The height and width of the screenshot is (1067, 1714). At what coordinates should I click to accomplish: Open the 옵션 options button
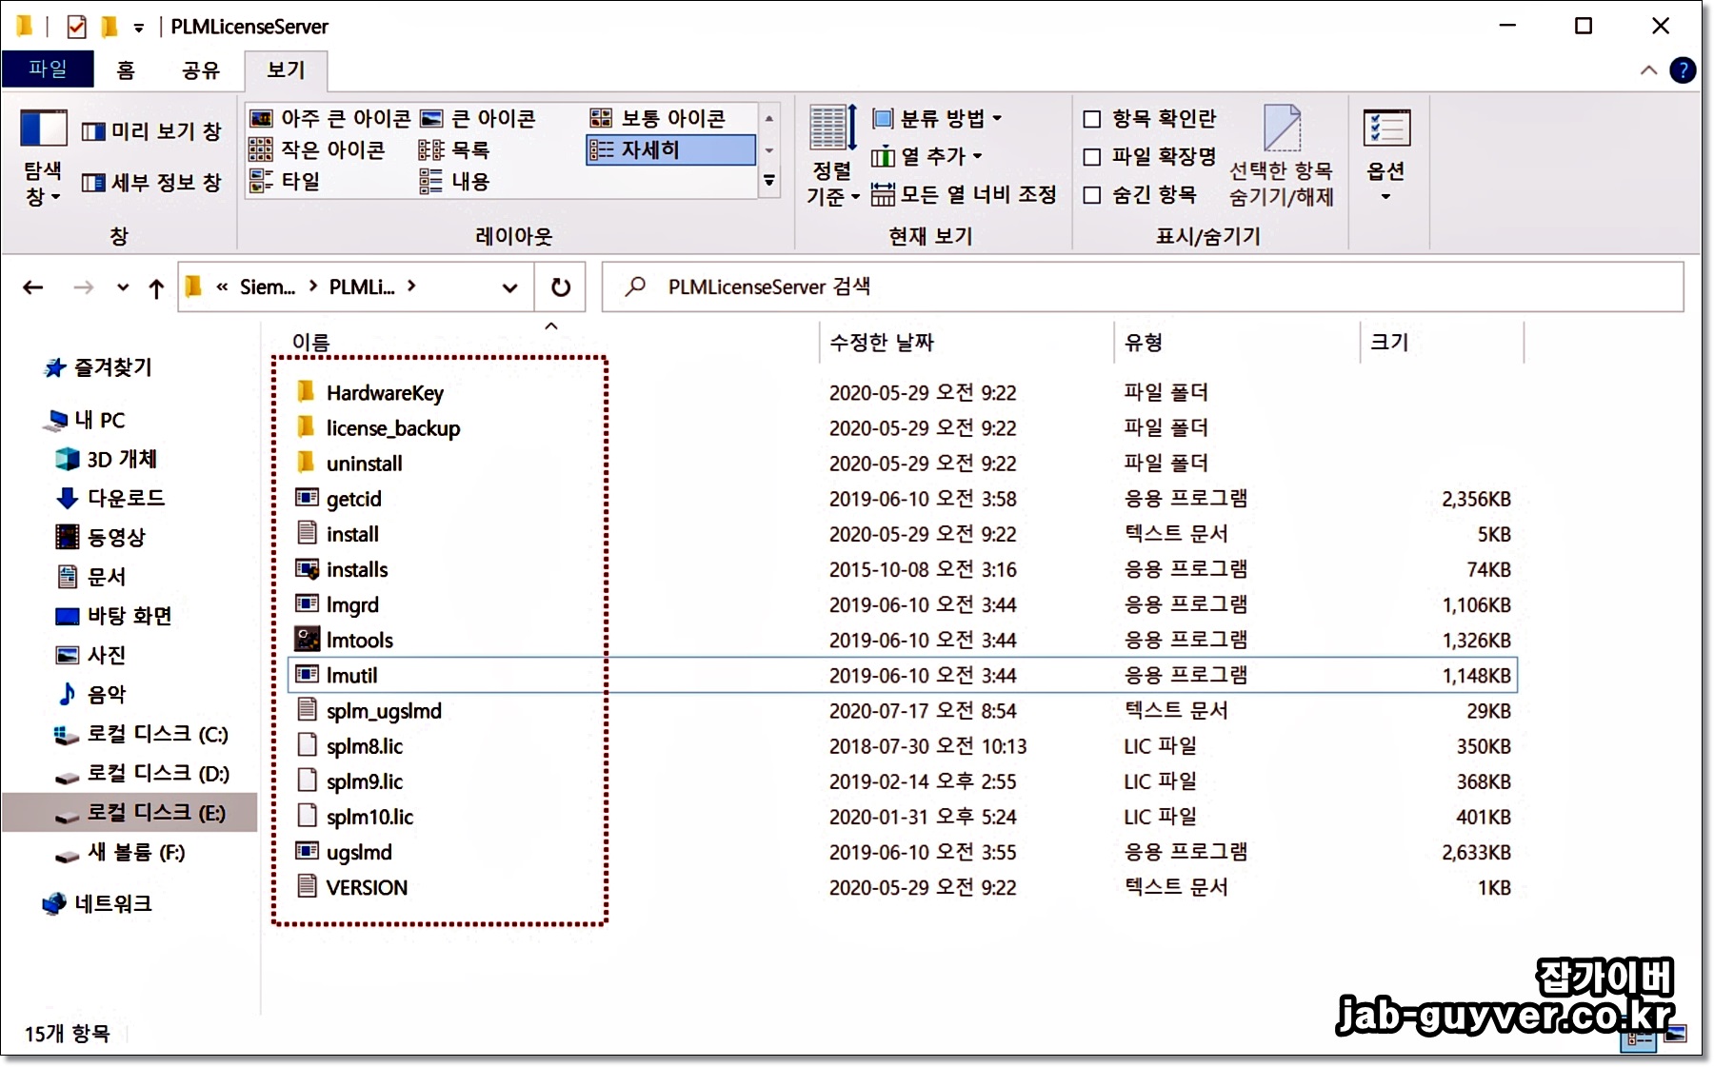point(1386,154)
